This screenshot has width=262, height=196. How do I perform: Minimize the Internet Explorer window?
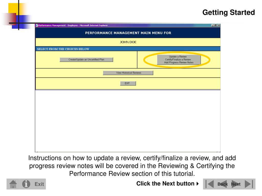[213, 25]
